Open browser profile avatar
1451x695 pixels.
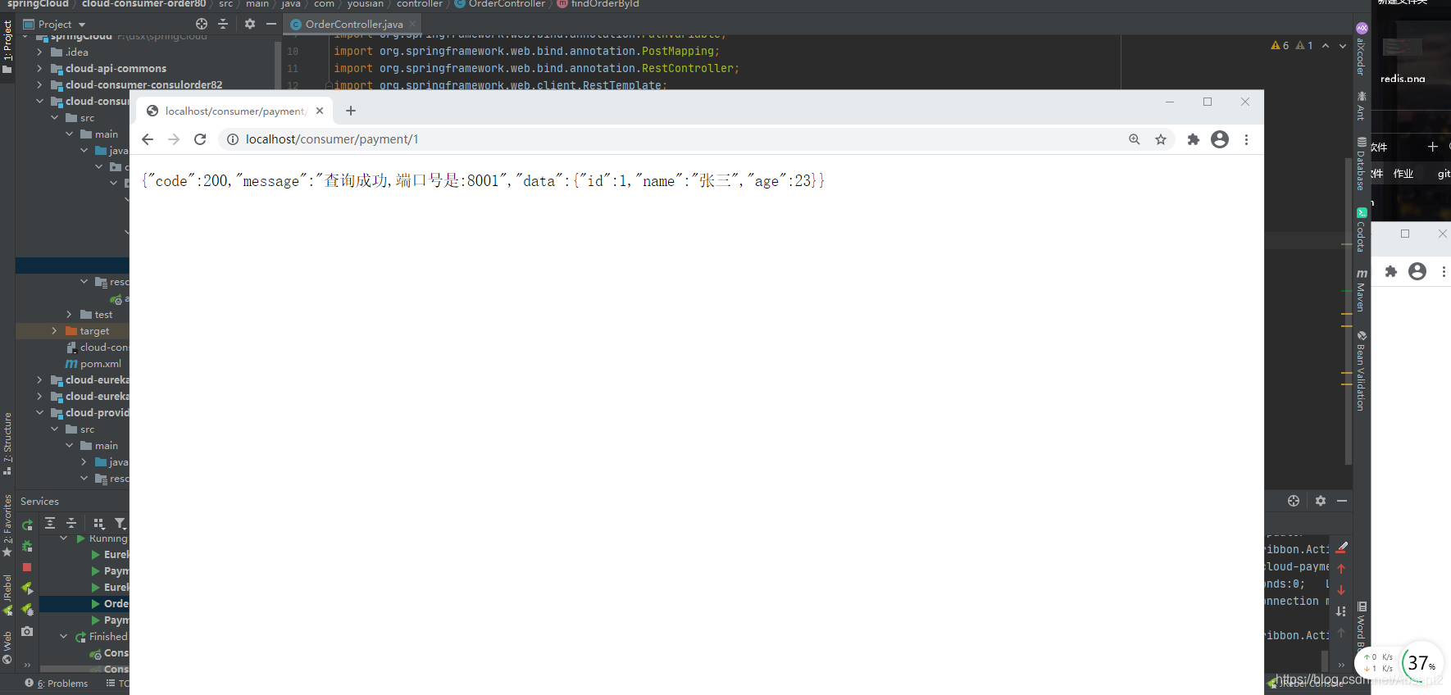pyautogui.click(x=1220, y=139)
